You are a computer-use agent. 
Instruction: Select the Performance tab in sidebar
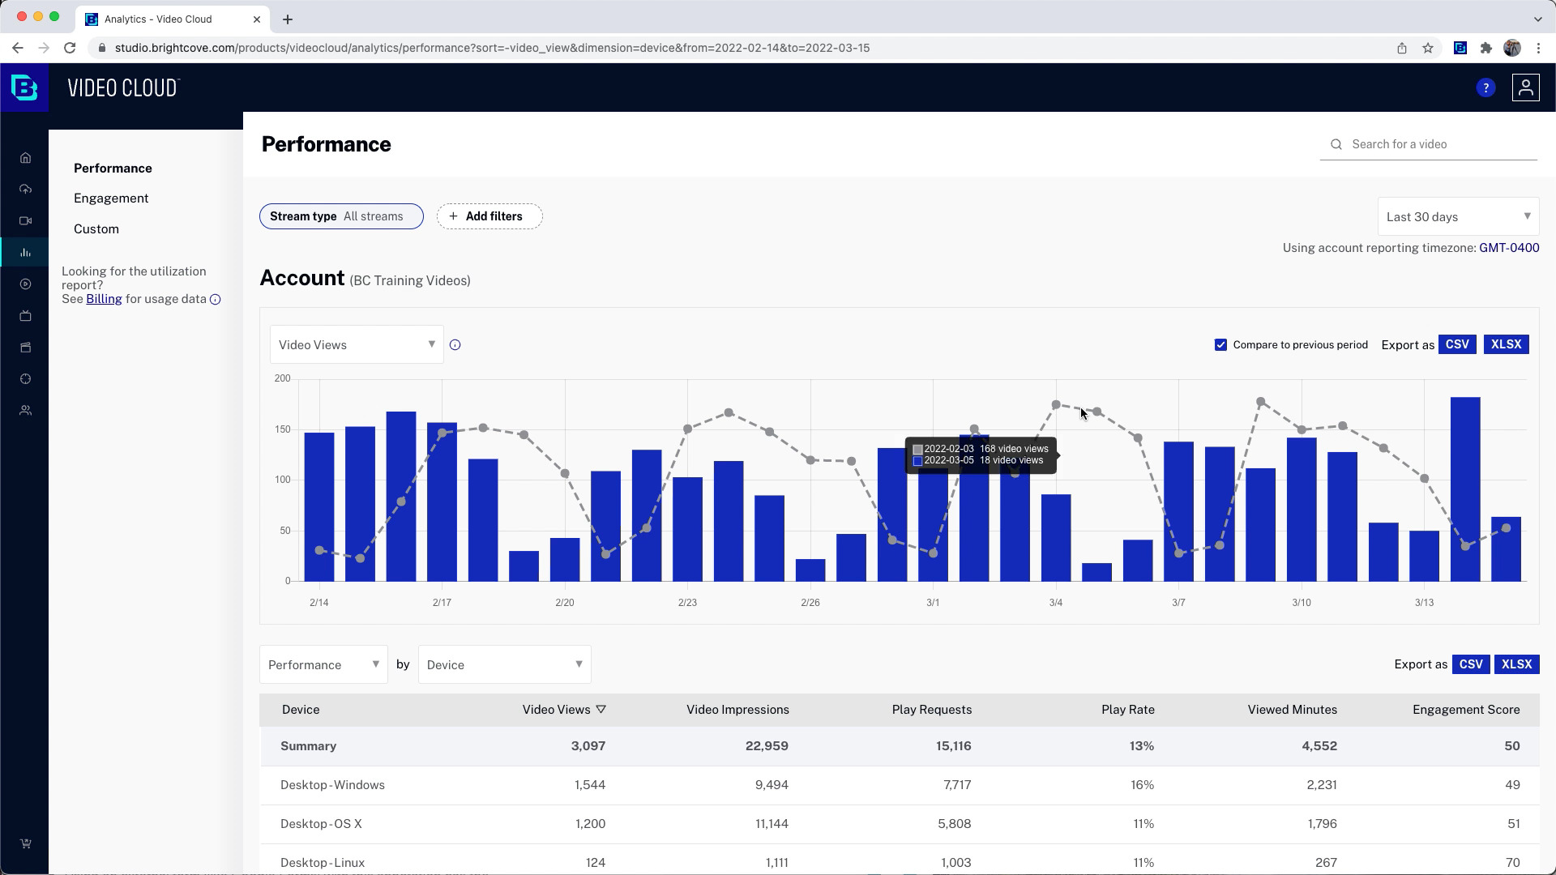[112, 168]
